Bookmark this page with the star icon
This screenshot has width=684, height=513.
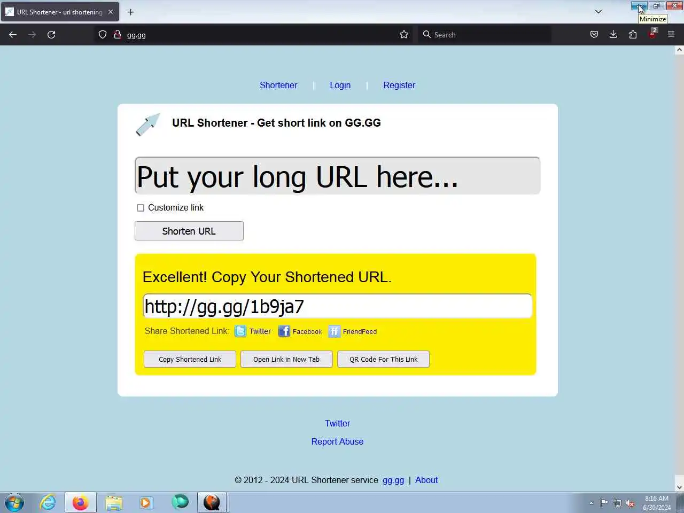(x=404, y=35)
